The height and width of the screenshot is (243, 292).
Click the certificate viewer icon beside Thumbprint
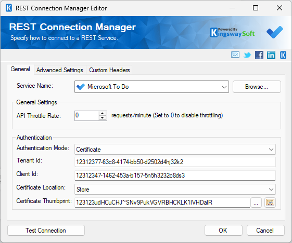(270, 203)
